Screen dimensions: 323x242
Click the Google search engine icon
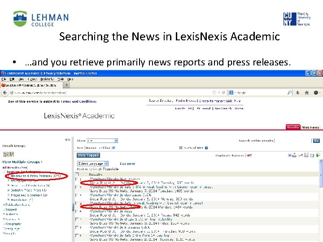pyautogui.click(x=231, y=93)
